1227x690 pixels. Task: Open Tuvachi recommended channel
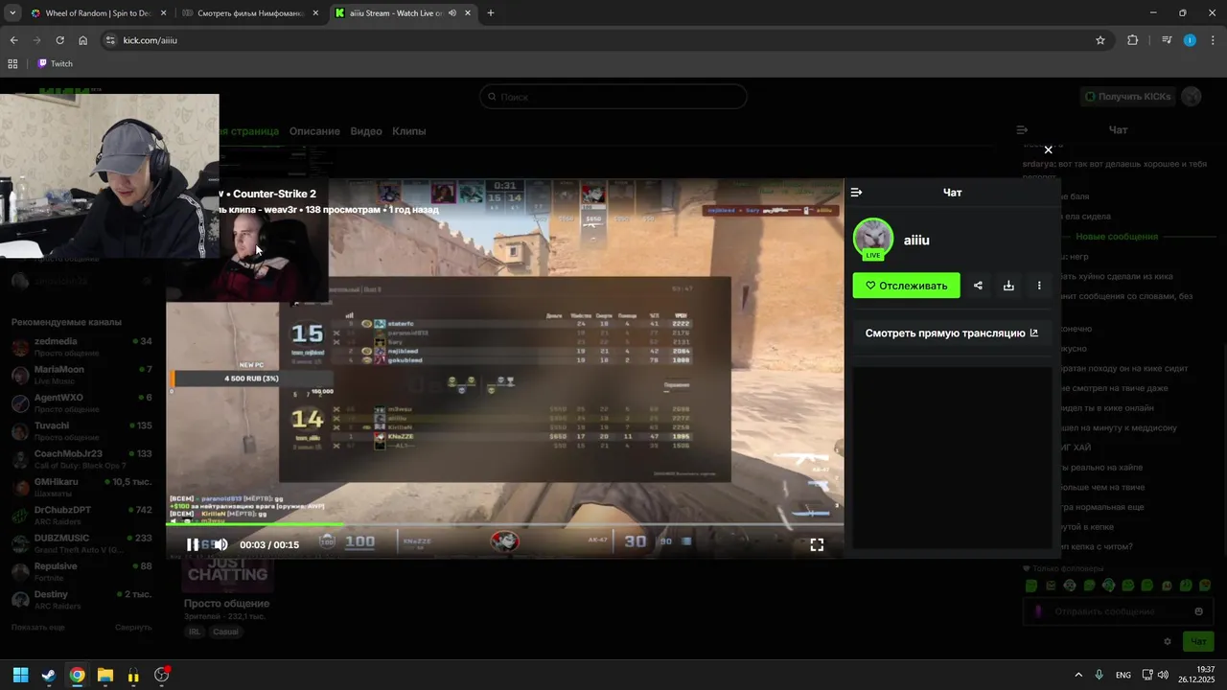tap(81, 431)
